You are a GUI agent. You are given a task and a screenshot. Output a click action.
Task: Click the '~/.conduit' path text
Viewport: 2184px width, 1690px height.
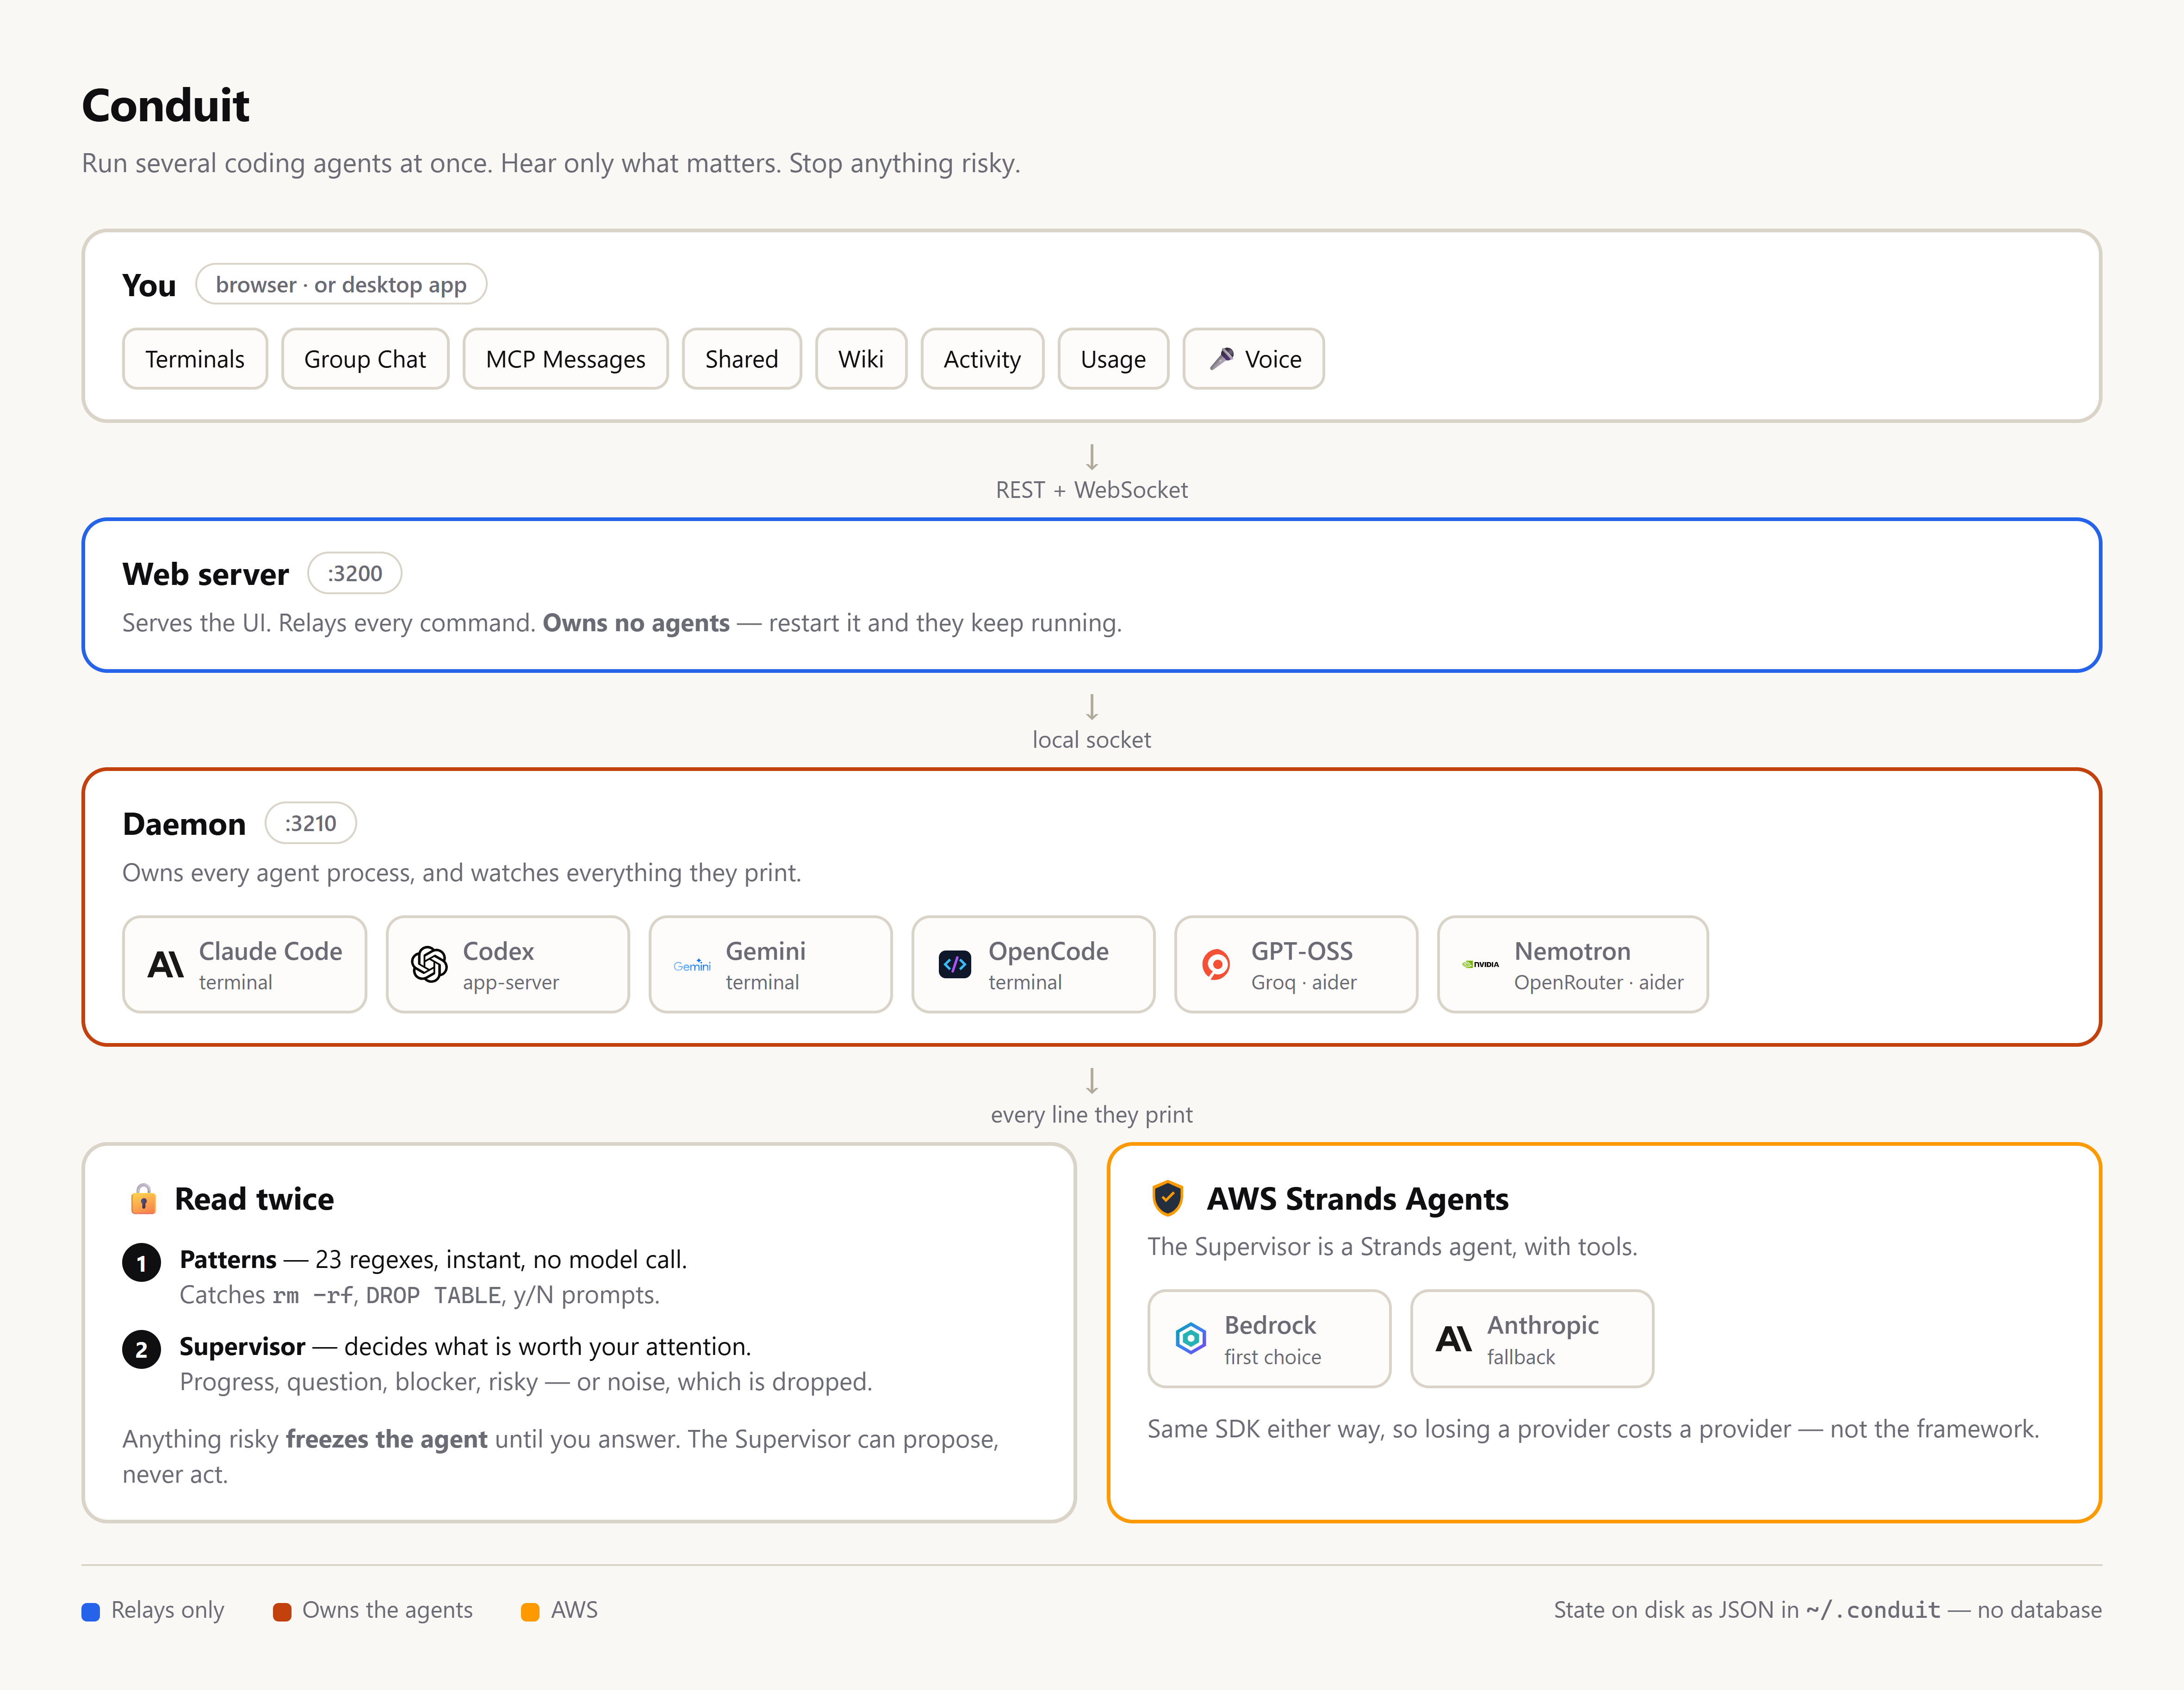1872,1610
